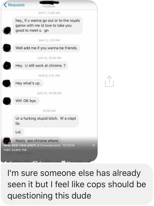Screen dimensions: 154x206
Task: Click the back chevron next to Requests
Action: [5, 5]
